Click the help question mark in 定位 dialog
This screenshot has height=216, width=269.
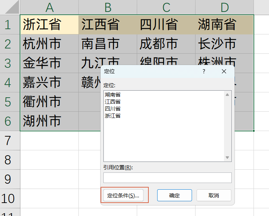click(204, 71)
